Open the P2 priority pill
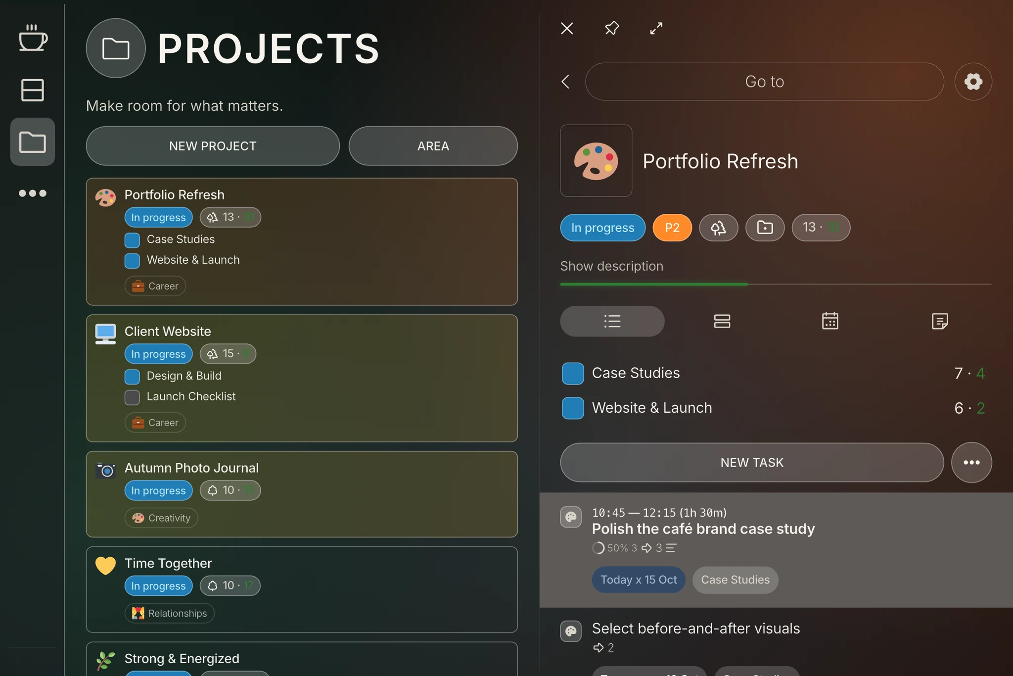Screen dimensions: 1013x676 coord(672,228)
